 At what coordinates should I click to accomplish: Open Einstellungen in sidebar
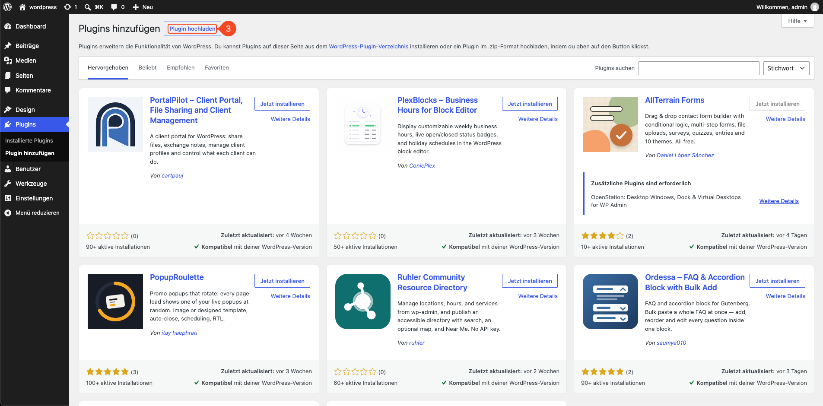point(35,198)
